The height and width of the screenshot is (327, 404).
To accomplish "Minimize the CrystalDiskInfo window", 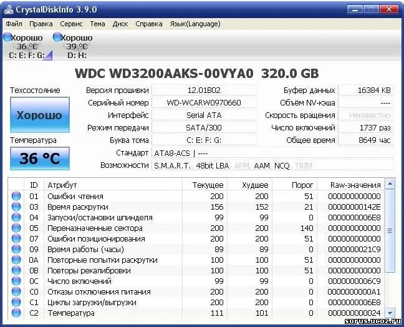I will (x=355, y=9).
